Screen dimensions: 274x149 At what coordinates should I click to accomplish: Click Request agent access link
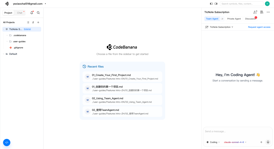click(x=259, y=27)
